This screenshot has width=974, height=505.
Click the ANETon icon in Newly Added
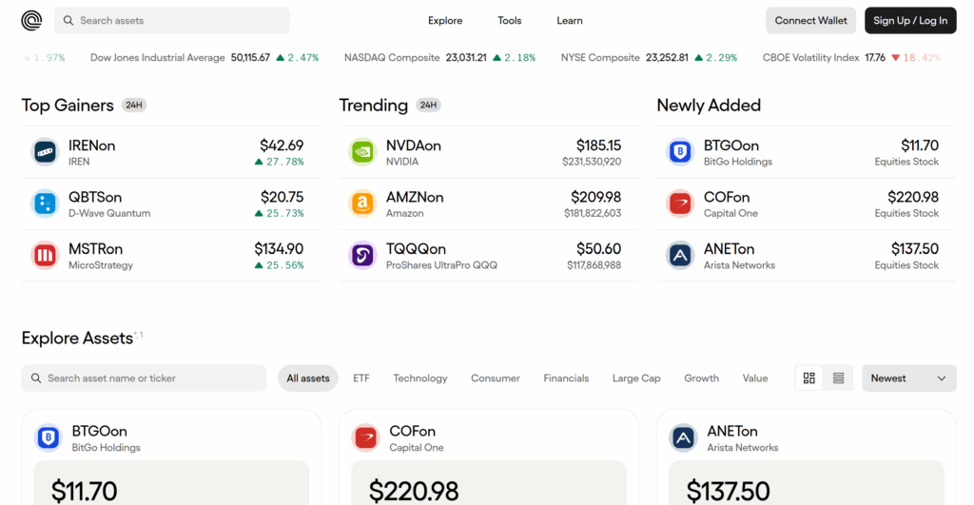click(680, 255)
